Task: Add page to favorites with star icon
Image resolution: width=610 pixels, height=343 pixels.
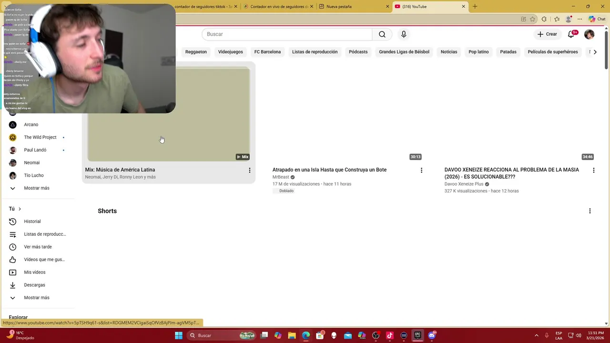Action: tap(533, 19)
